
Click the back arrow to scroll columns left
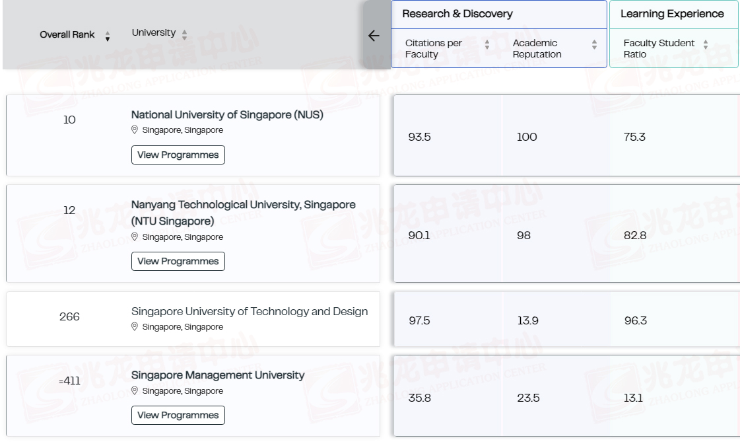[374, 36]
